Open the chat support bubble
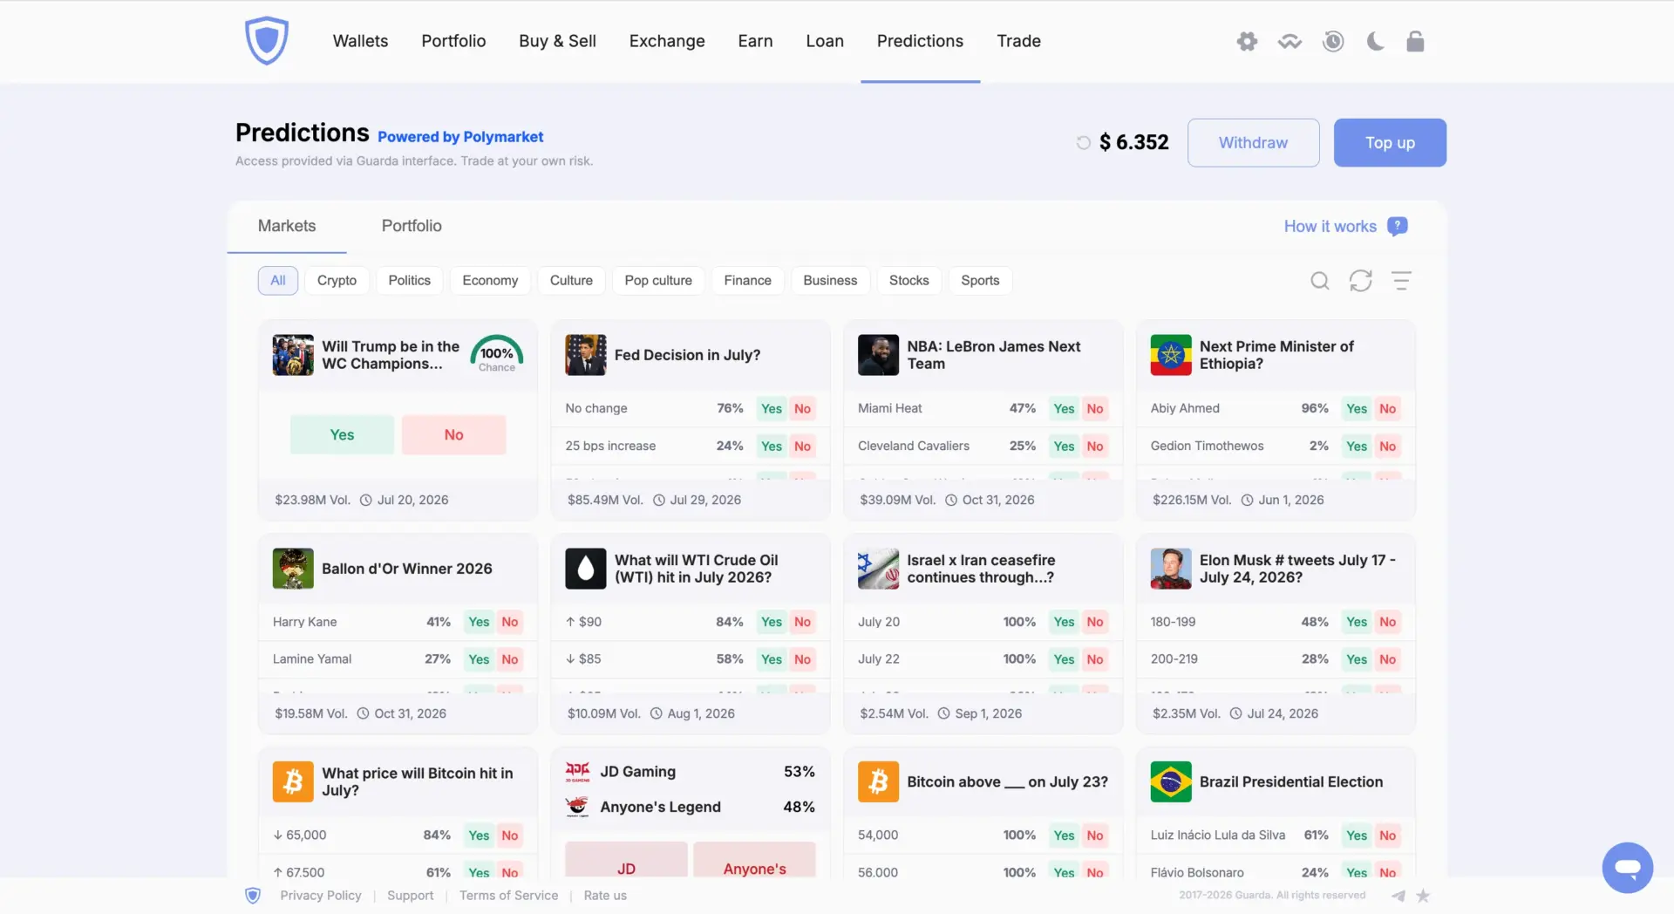1674x914 pixels. tap(1627, 868)
